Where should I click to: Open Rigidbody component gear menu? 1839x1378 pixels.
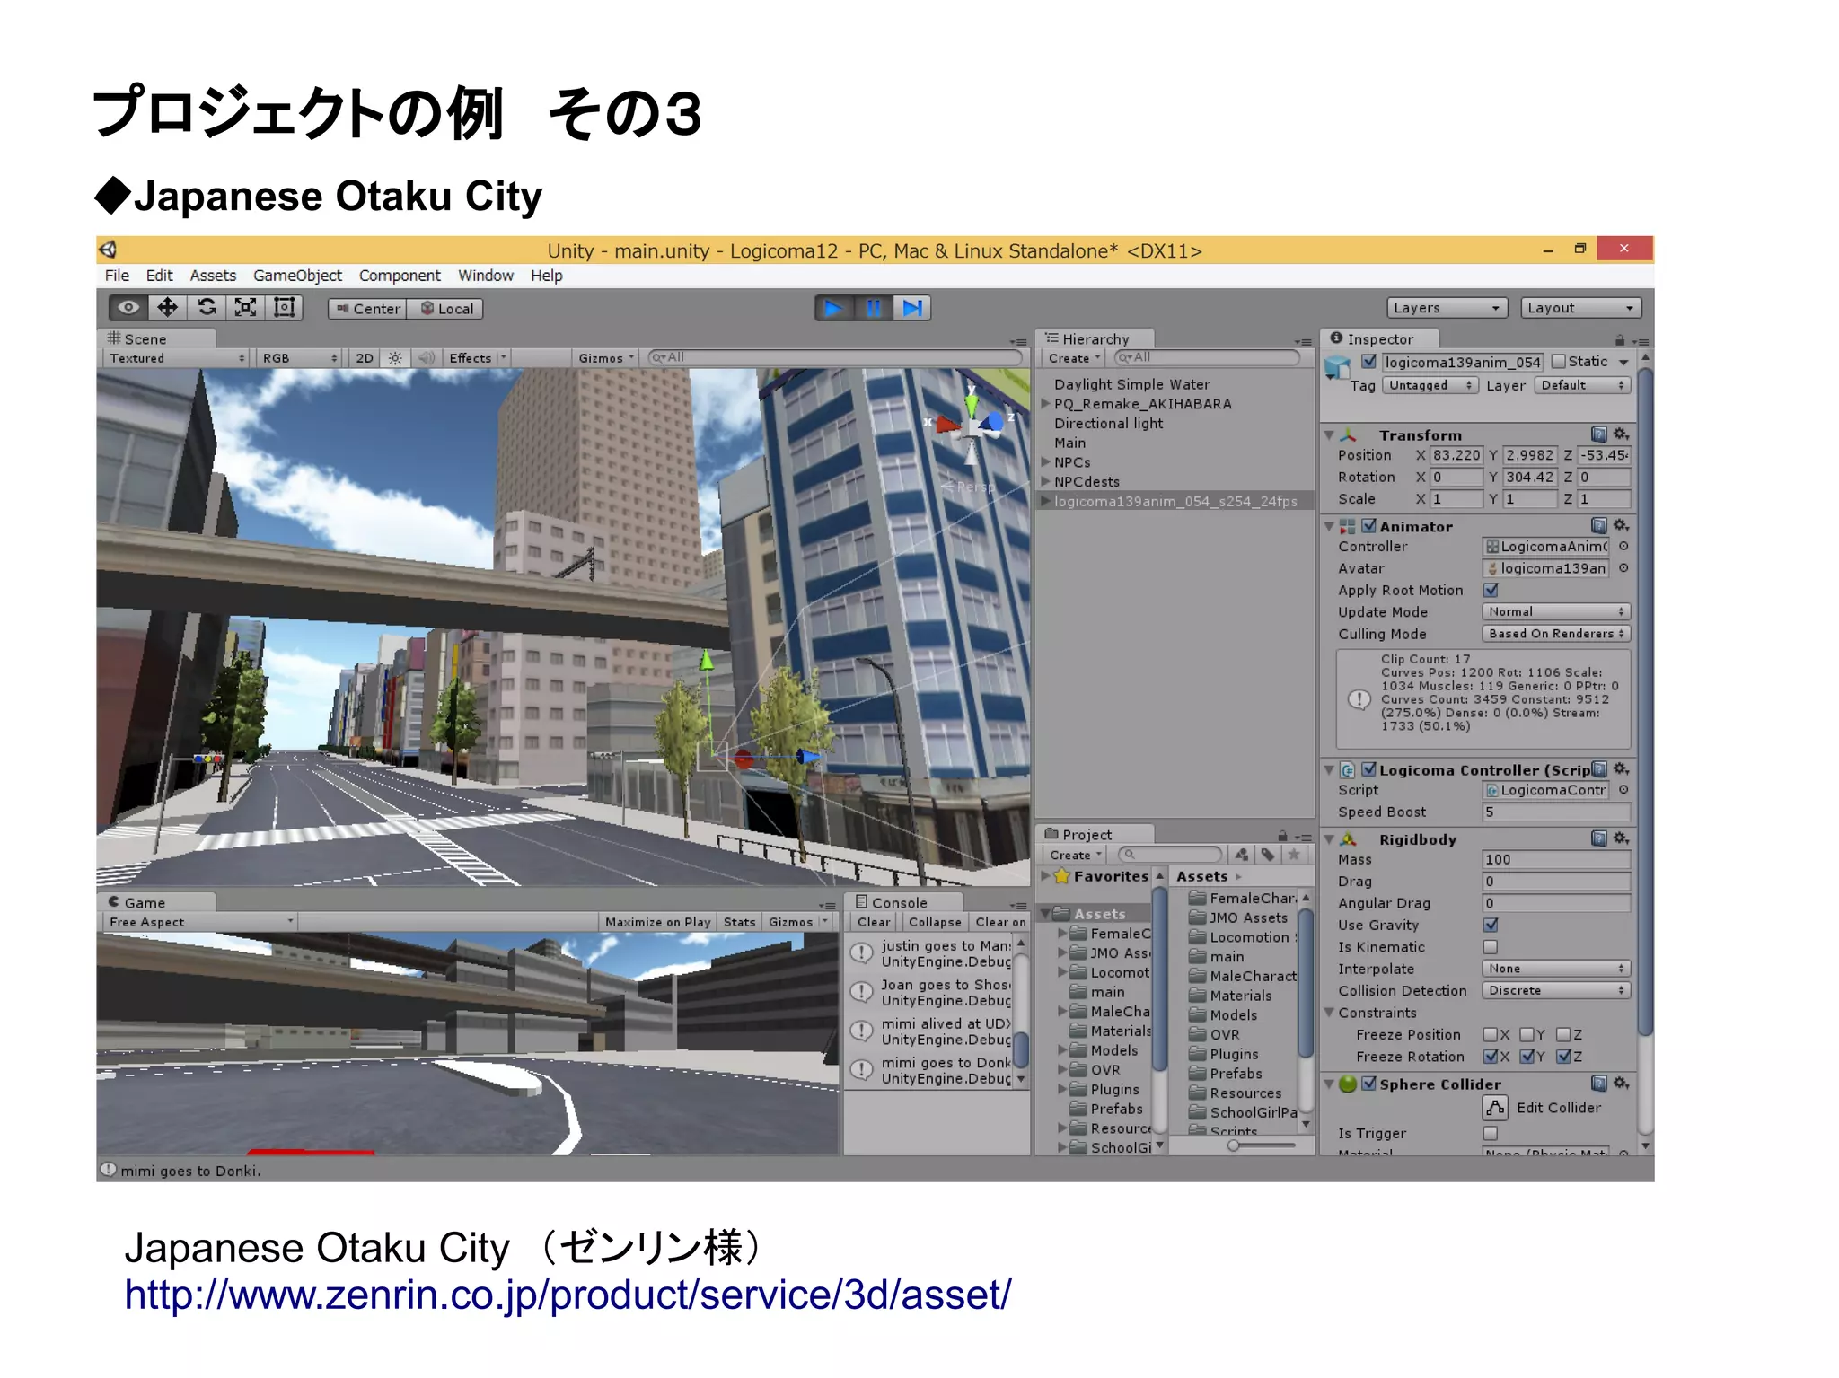point(1621,838)
